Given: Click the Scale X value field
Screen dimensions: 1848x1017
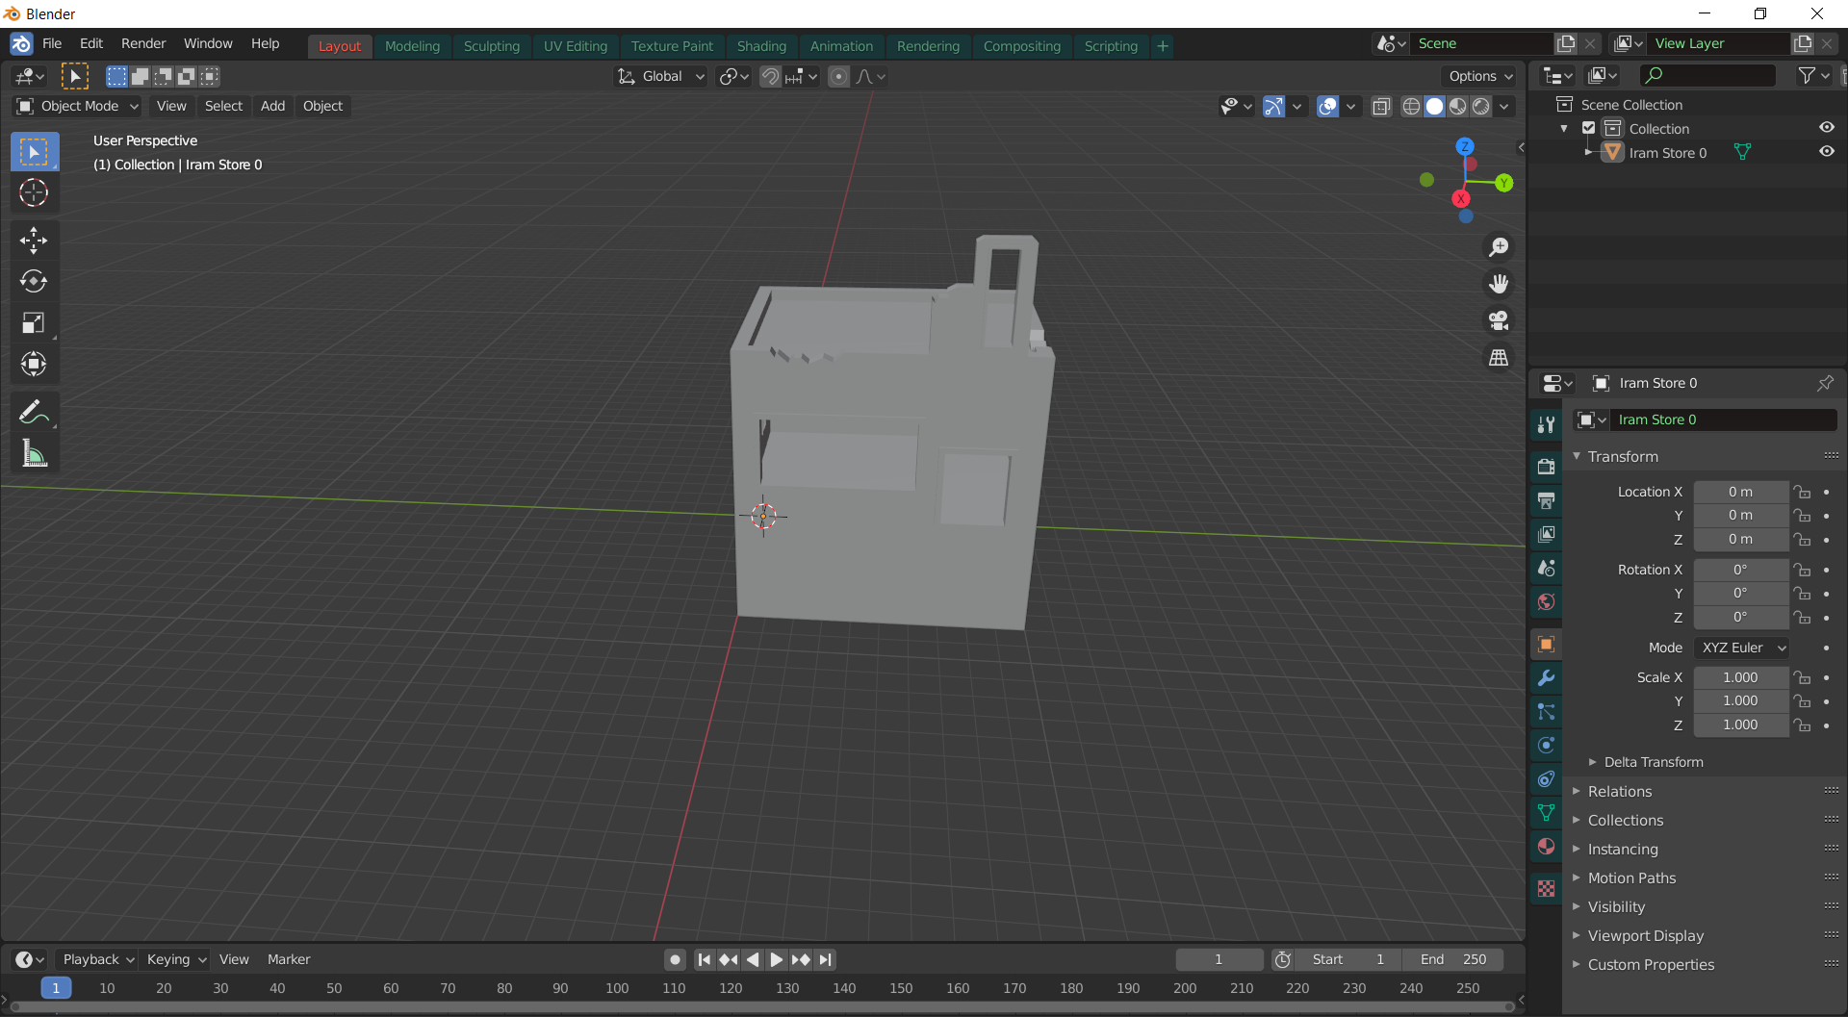Looking at the screenshot, I should tap(1740, 677).
